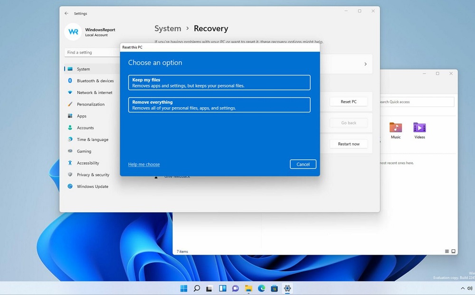The width and height of the screenshot is (475, 295).
Task: Choose the Keep my files option
Action: pyautogui.click(x=219, y=83)
